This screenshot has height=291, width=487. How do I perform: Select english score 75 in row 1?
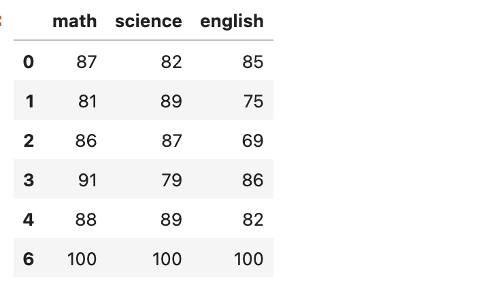[252, 102]
